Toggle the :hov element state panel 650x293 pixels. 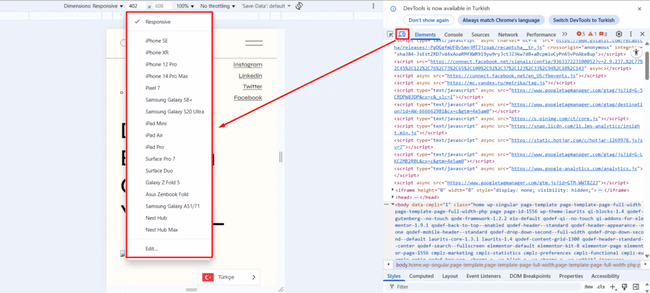(588, 287)
